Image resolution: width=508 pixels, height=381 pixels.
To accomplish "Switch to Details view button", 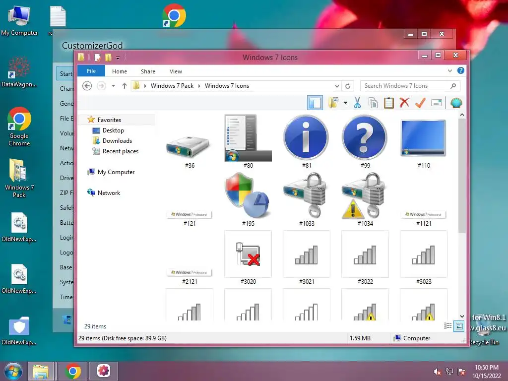I will [448, 326].
